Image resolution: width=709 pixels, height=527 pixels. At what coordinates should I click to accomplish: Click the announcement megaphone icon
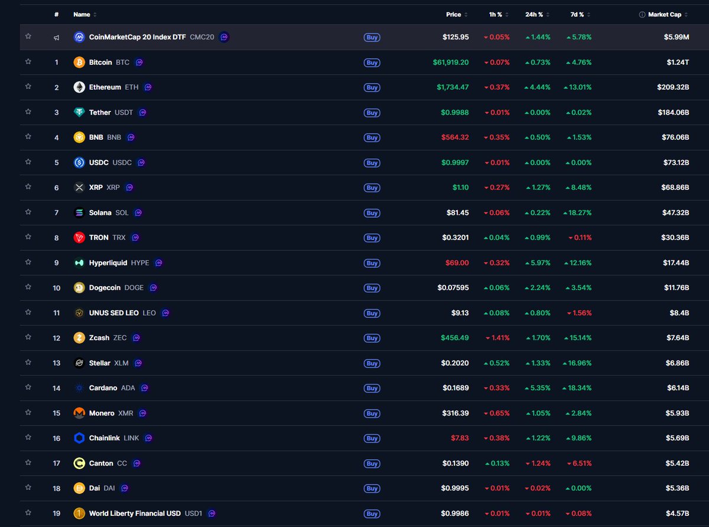tap(57, 37)
